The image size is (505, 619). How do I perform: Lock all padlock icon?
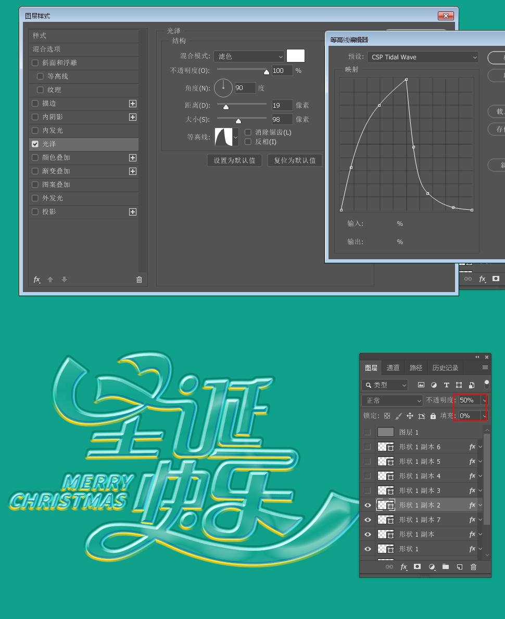[433, 415]
